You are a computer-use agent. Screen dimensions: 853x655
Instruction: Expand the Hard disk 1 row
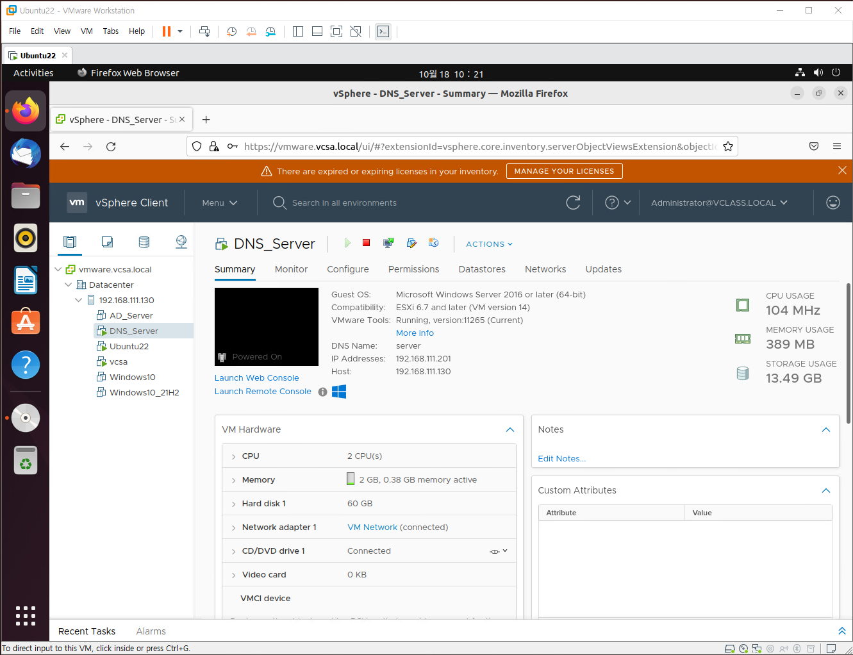[233, 504]
